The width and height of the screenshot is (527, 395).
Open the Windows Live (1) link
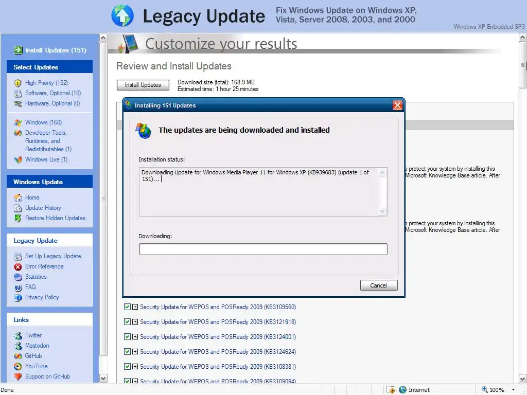(x=46, y=159)
